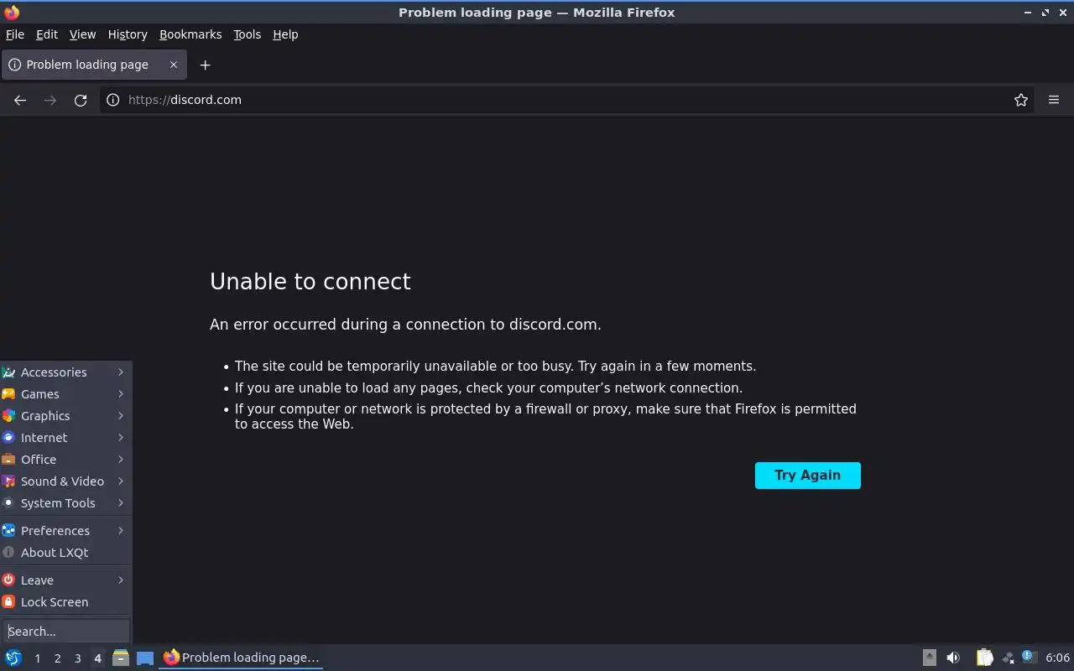The height and width of the screenshot is (671, 1074).
Task: Expand the Games submenu arrow
Action: pos(121,394)
